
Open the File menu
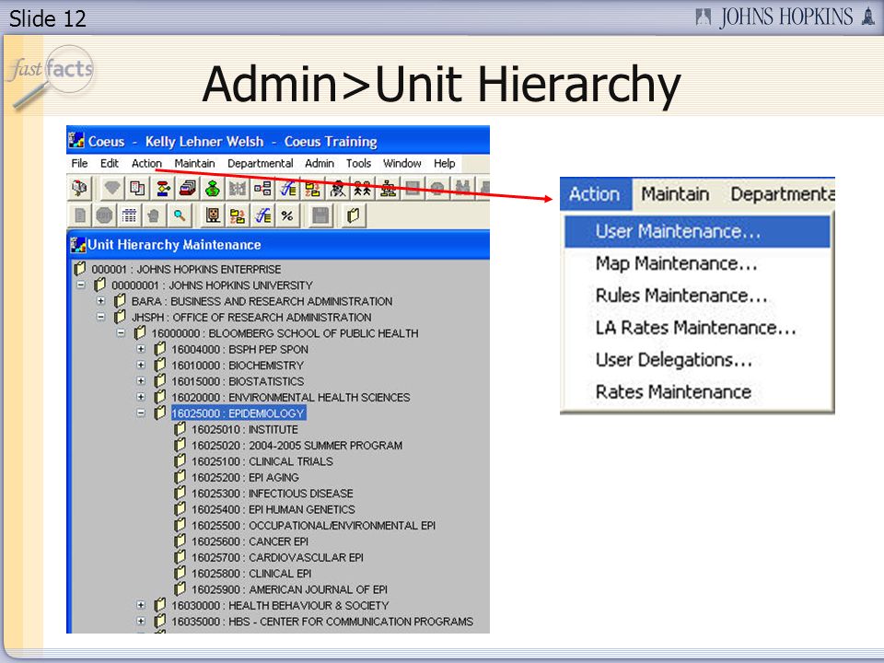pos(79,164)
